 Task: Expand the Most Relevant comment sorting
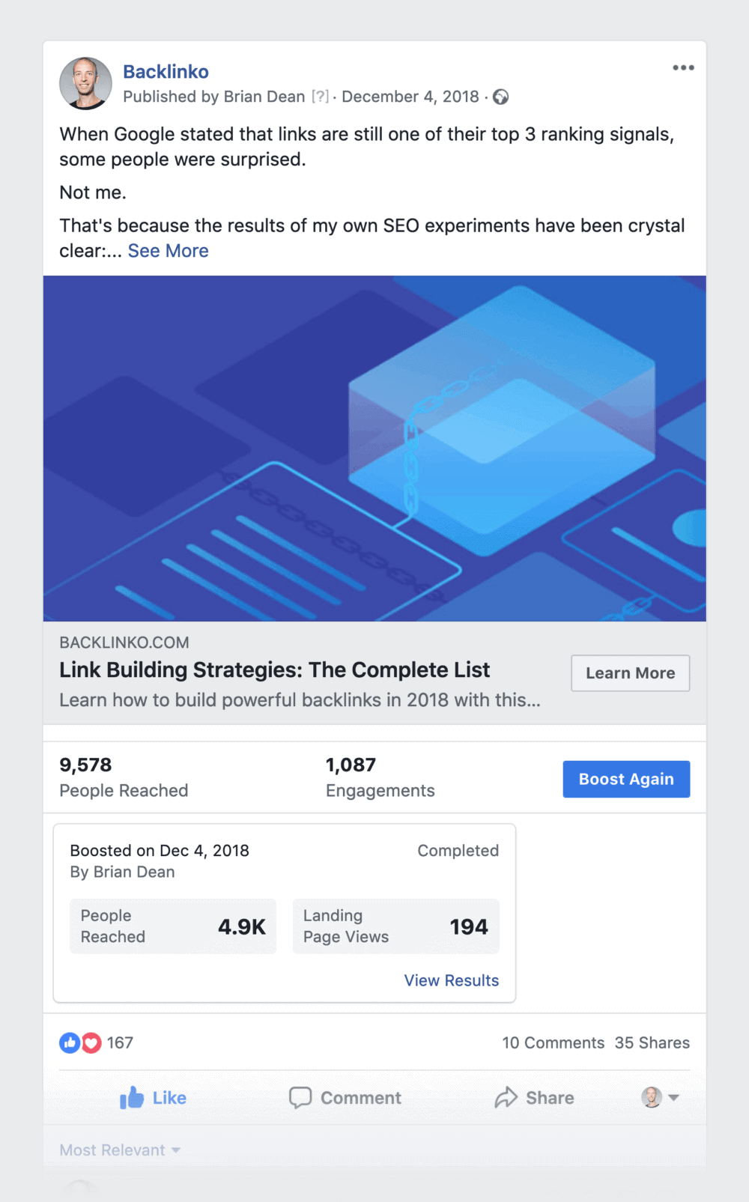120,1150
